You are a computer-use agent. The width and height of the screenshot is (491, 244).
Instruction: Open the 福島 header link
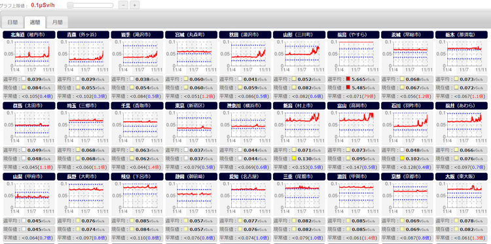354,35
